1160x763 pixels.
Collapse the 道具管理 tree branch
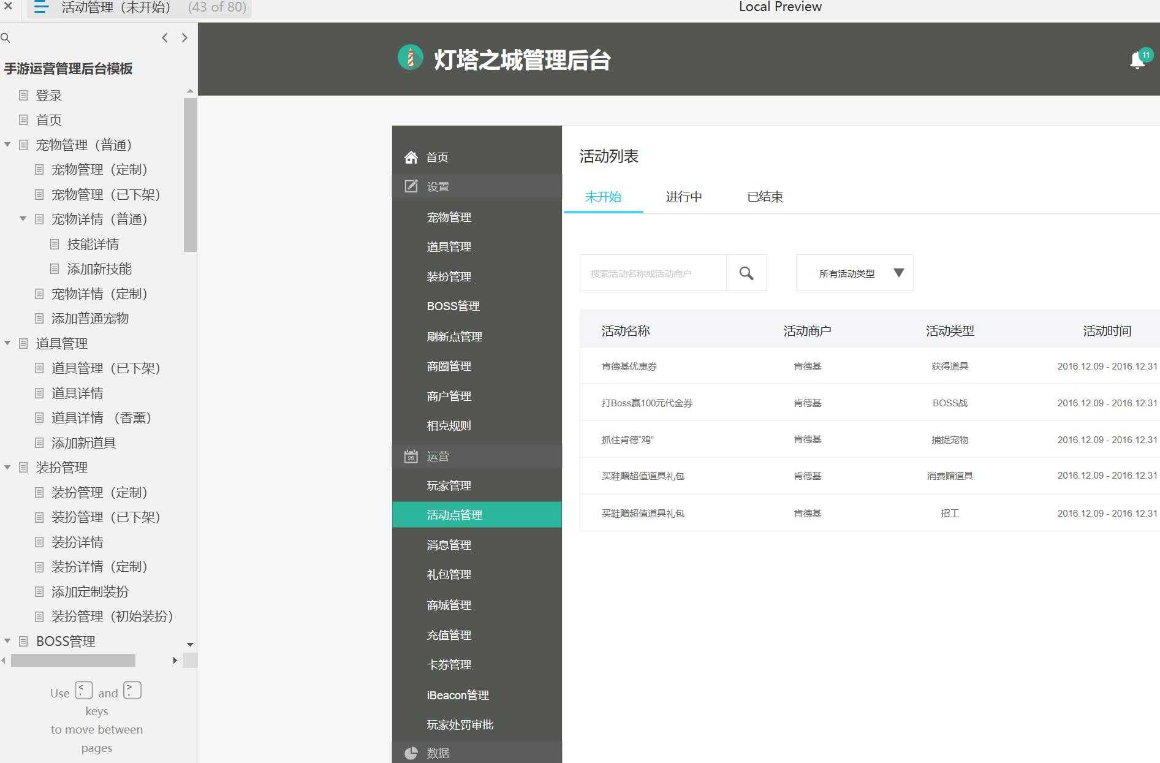(x=7, y=343)
